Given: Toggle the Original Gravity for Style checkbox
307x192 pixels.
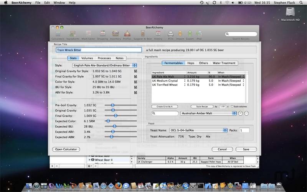Looking at the screenshot, I should (x=135, y=71).
